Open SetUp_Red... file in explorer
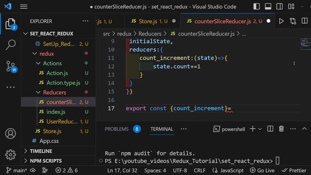 [x=58, y=44]
